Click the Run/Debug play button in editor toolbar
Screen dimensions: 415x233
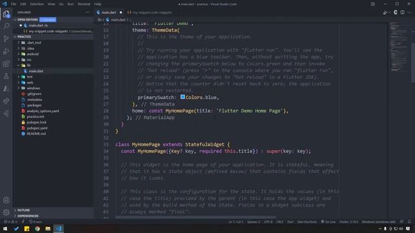385,12
